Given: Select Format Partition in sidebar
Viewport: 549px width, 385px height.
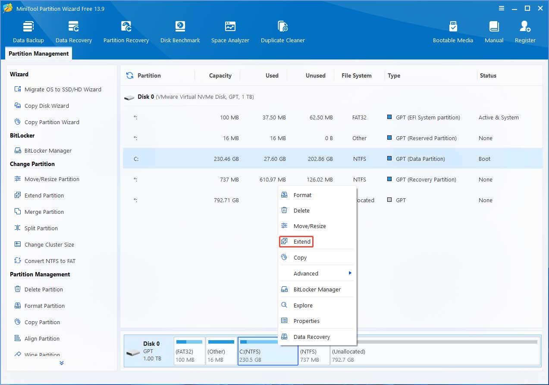Looking at the screenshot, I should coord(39,306).
